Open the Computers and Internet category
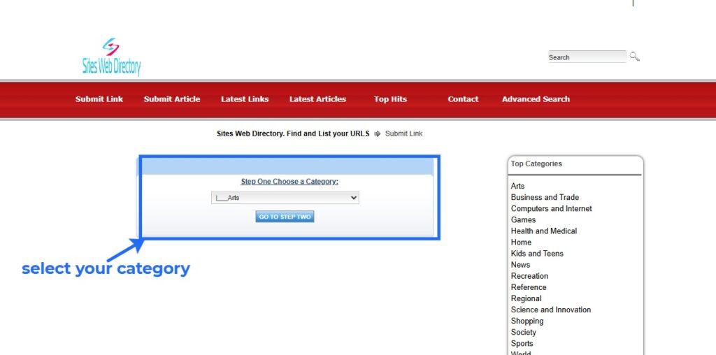716x355 pixels. click(551, 208)
